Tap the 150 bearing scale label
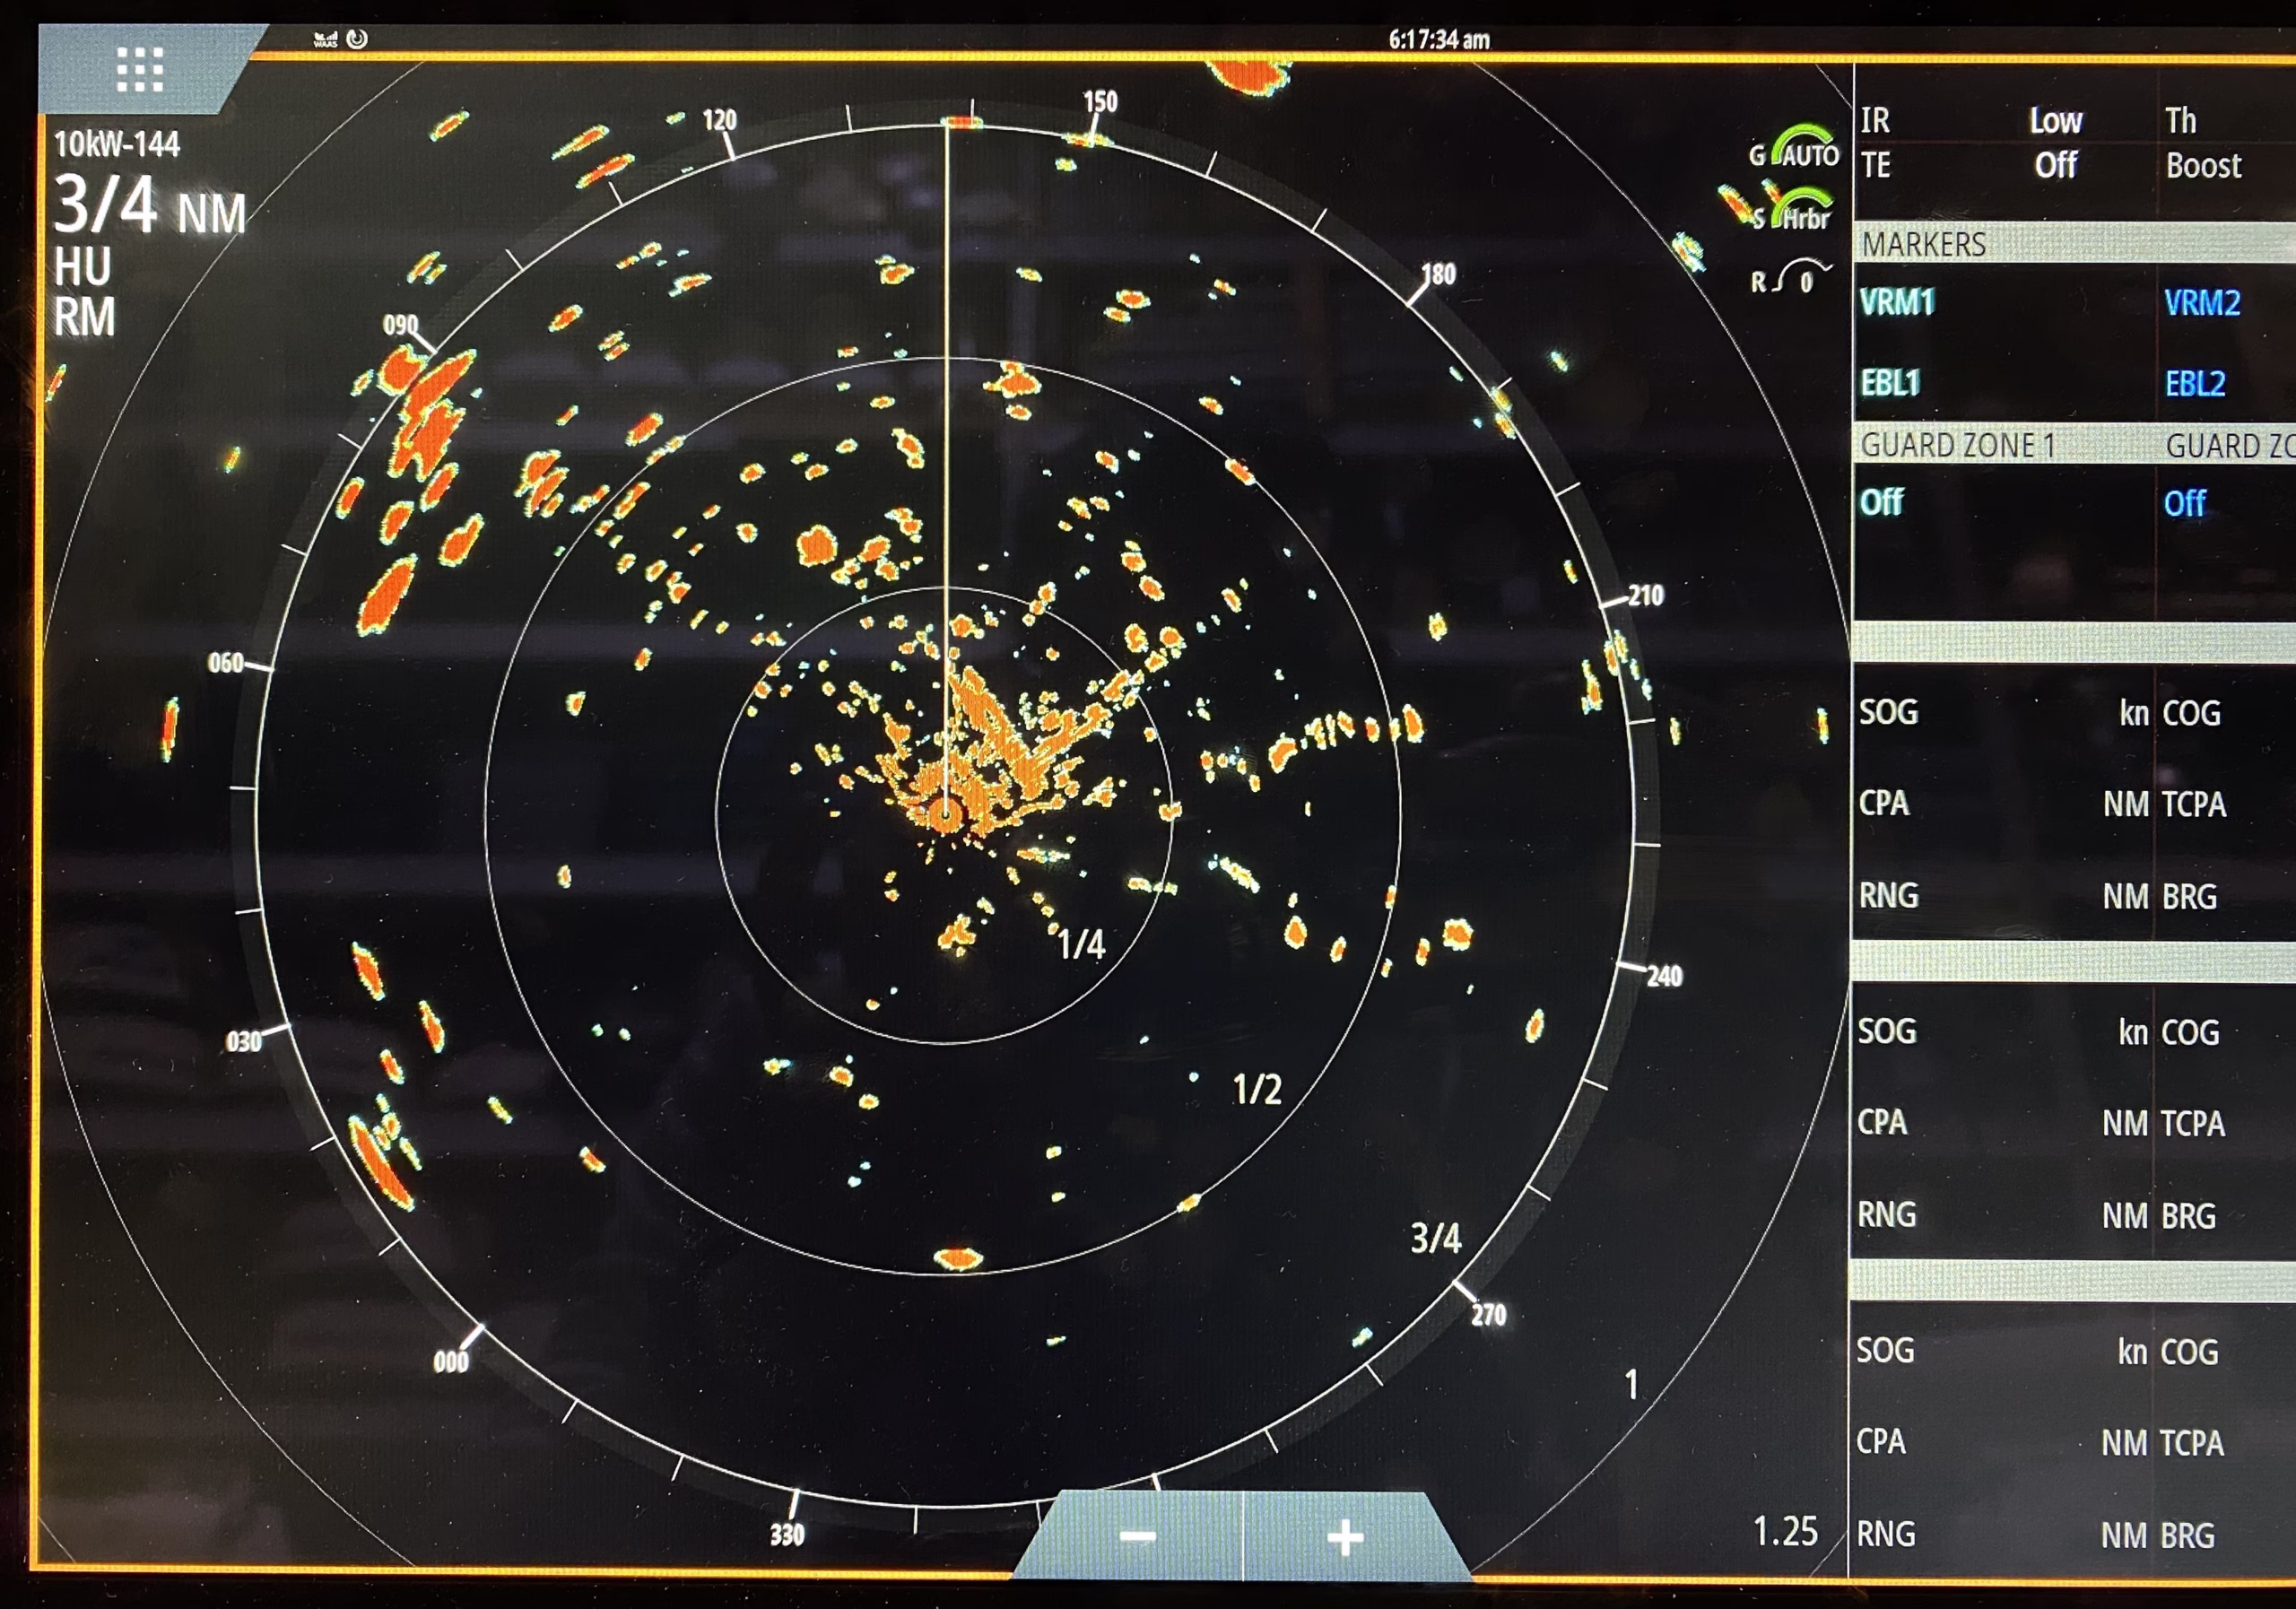This screenshot has height=1609, width=2296. (1100, 101)
